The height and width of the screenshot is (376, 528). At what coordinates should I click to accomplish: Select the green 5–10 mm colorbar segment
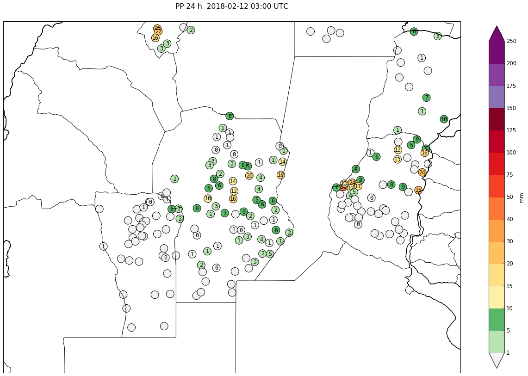click(x=497, y=320)
